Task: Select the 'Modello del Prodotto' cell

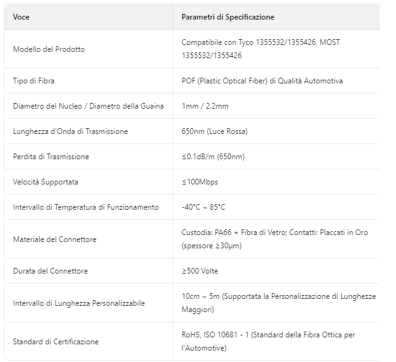Action: click(x=49, y=49)
